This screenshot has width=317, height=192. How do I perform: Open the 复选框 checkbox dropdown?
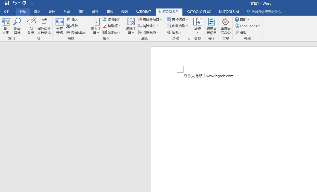coord(112,26)
